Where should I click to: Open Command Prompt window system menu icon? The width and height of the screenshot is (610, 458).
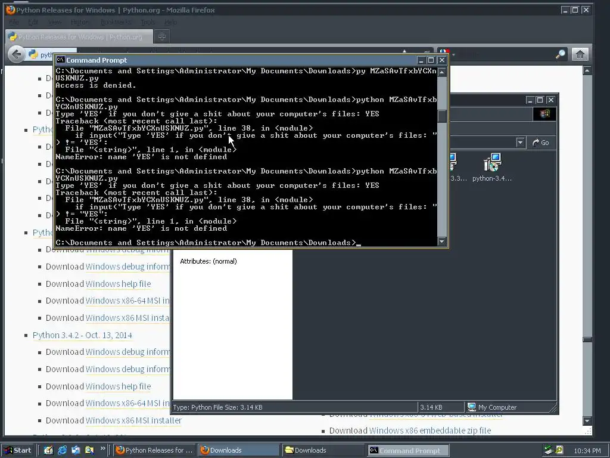tap(60, 60)
